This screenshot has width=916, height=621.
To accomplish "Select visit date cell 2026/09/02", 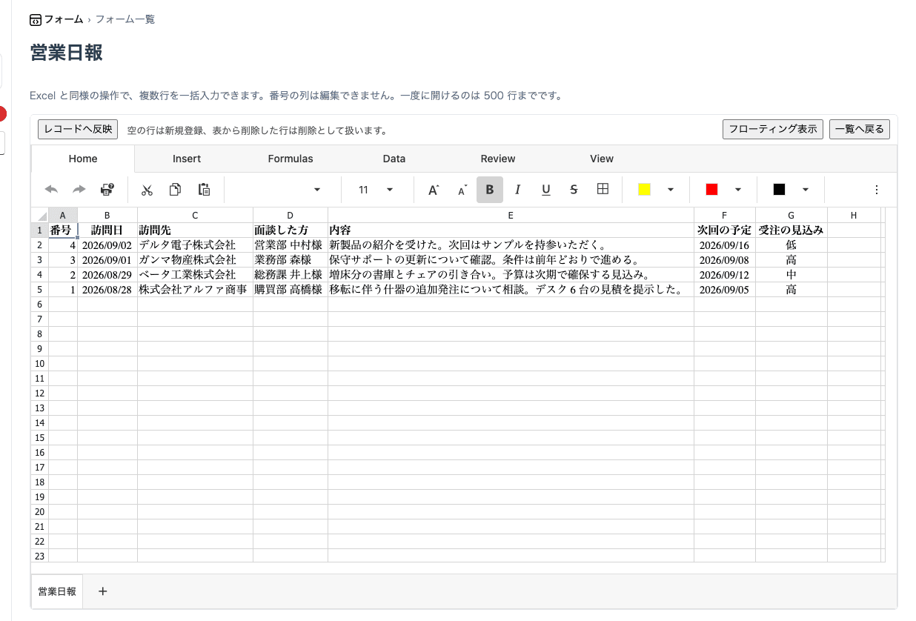I will pos(107,245).
